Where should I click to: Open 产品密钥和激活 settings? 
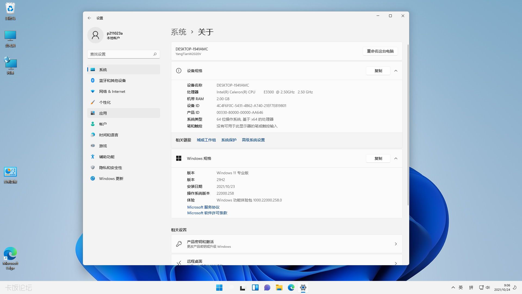[287, 244]
